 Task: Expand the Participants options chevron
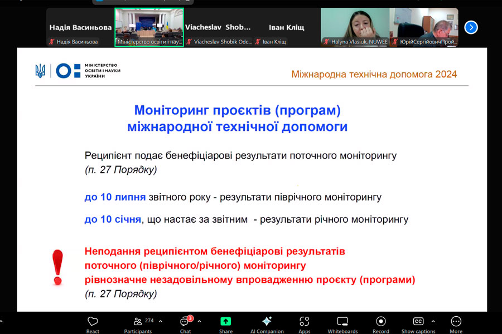161,321
